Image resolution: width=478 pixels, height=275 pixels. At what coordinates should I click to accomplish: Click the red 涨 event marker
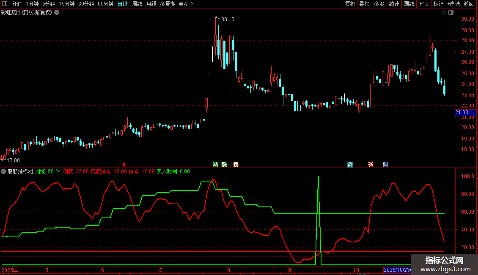(x=371, y=165)
